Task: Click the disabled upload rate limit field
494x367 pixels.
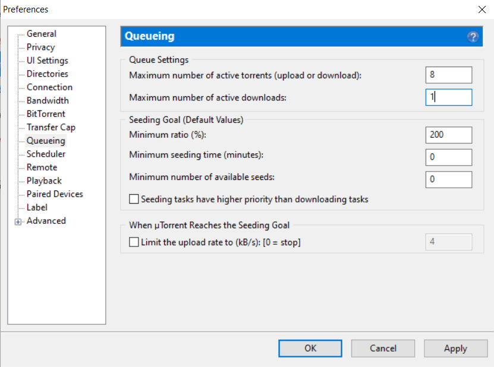Action: 449,242
